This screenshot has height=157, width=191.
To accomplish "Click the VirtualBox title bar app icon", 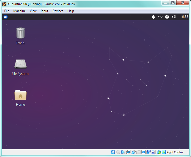I will (x=4, y=4).
